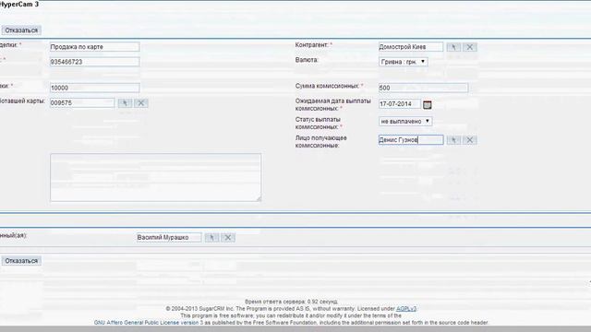Viewport: 591px width, 332px height.
Task: Click the server response time text
Action: tap(291, 302)
